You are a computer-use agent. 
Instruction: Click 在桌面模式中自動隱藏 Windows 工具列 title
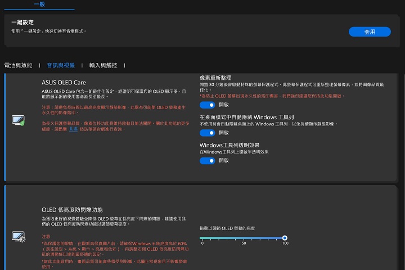(x=247, y=118)
